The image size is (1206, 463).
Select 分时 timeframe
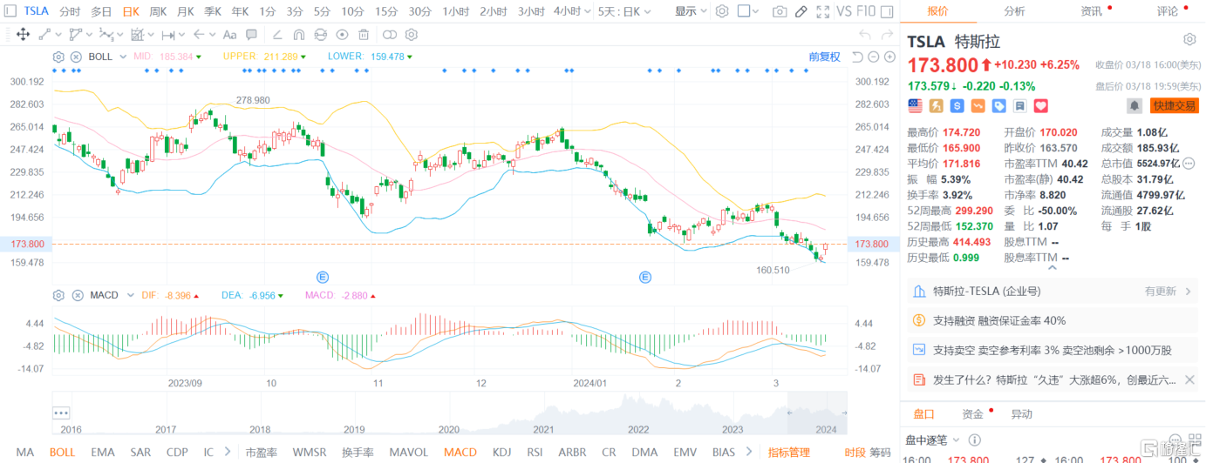[x=70, y=11]
